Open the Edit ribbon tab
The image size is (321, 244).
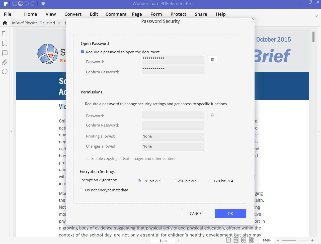coord(94,14)
